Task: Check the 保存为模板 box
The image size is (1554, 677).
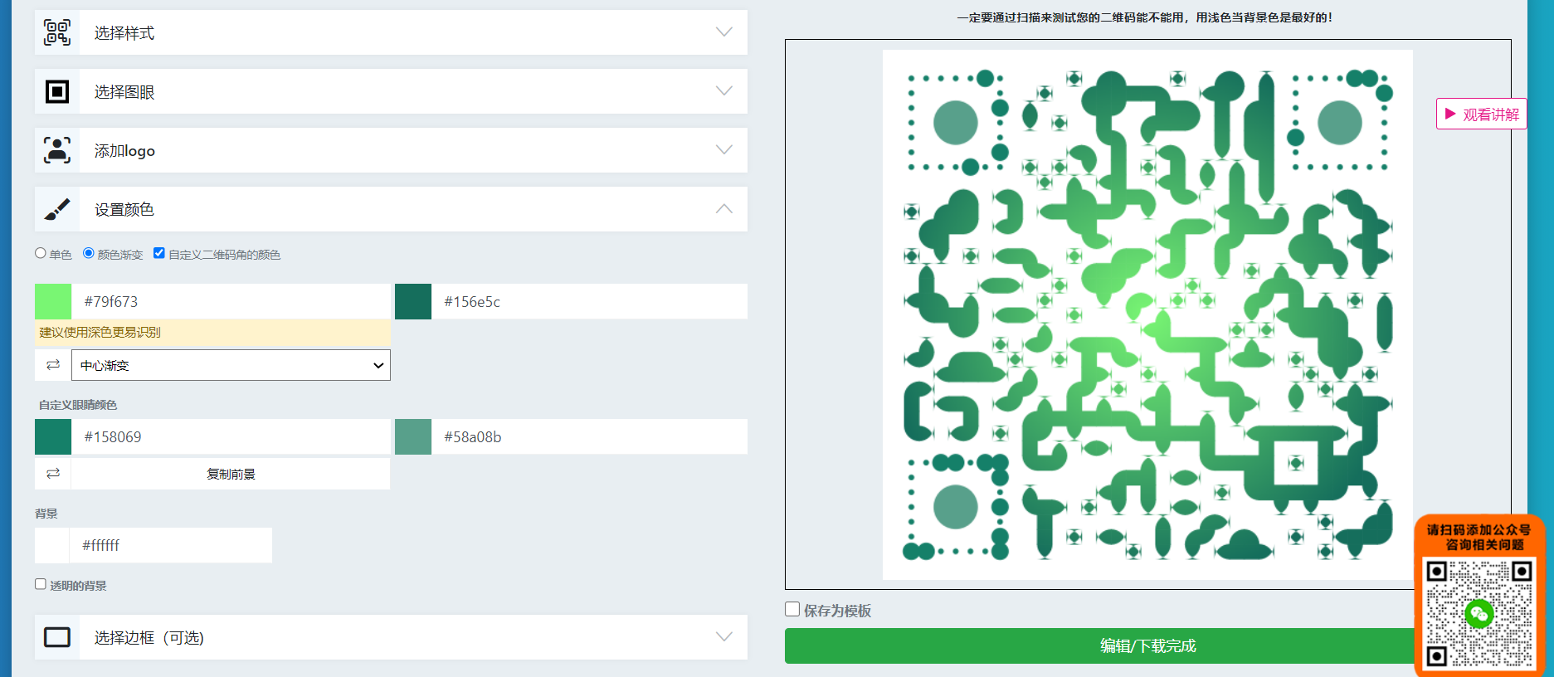Action: pos(792,609)
